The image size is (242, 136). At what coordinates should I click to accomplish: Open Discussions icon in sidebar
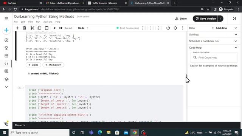6,71
